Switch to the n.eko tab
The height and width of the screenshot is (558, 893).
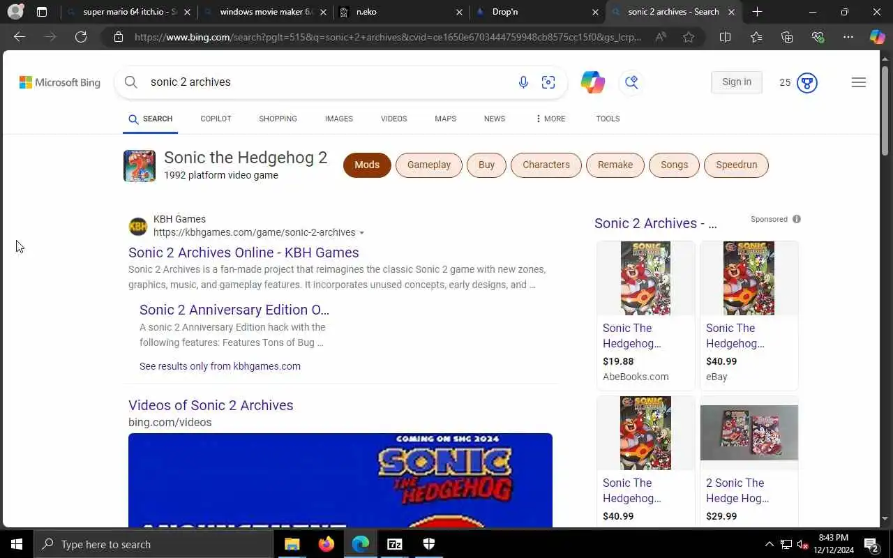click(401, 12)
